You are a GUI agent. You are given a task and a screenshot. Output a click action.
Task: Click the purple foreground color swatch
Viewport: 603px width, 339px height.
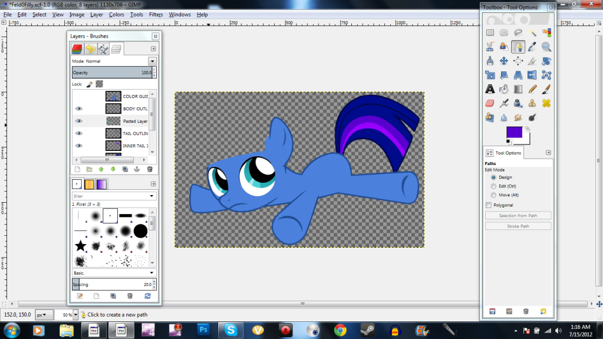pos(514,132)
